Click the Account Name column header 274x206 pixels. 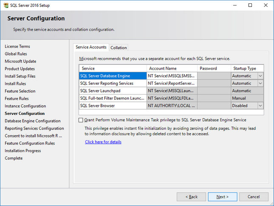pos(172,68)
